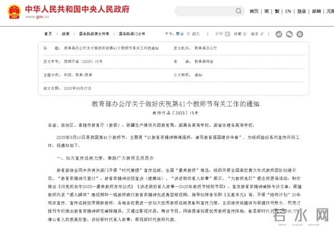Screen dimensions: 334x226
Task: Click the italic document number under the headline
Action: (175, 113)
